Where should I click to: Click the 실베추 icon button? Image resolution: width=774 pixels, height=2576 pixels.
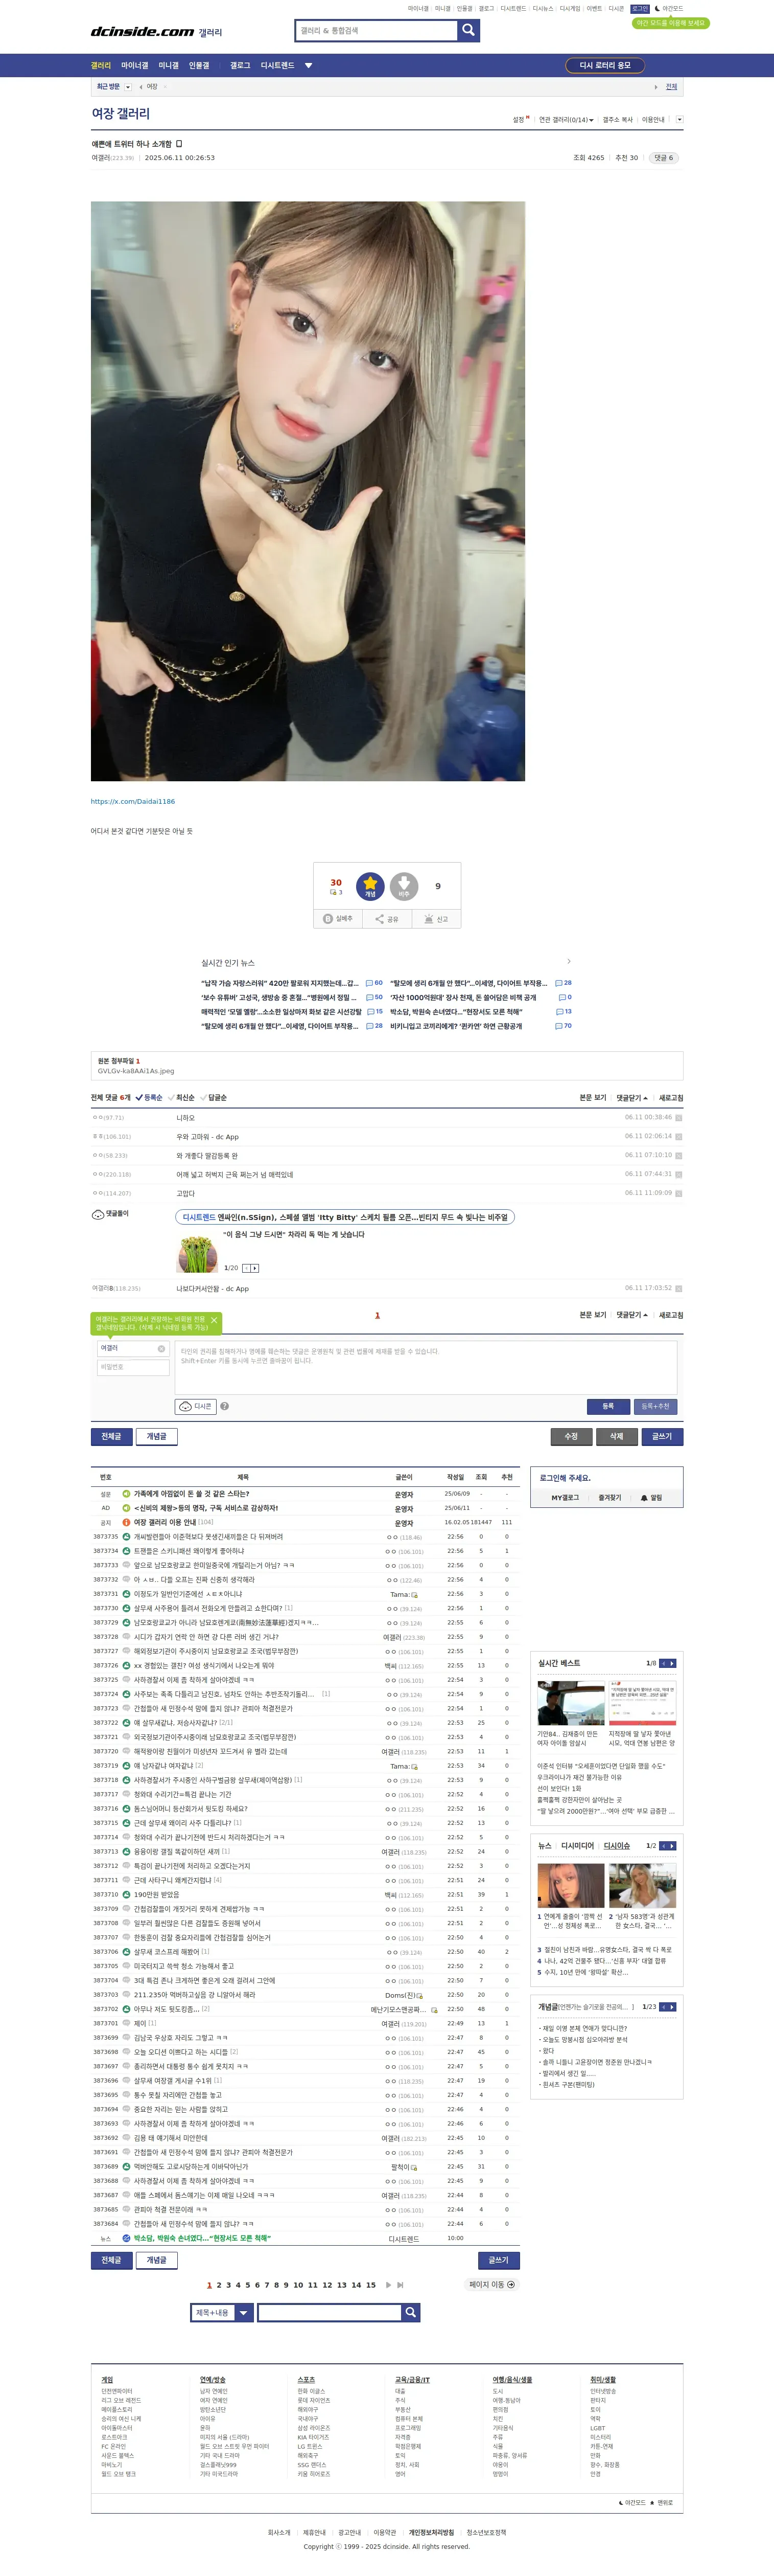point(339,918)
